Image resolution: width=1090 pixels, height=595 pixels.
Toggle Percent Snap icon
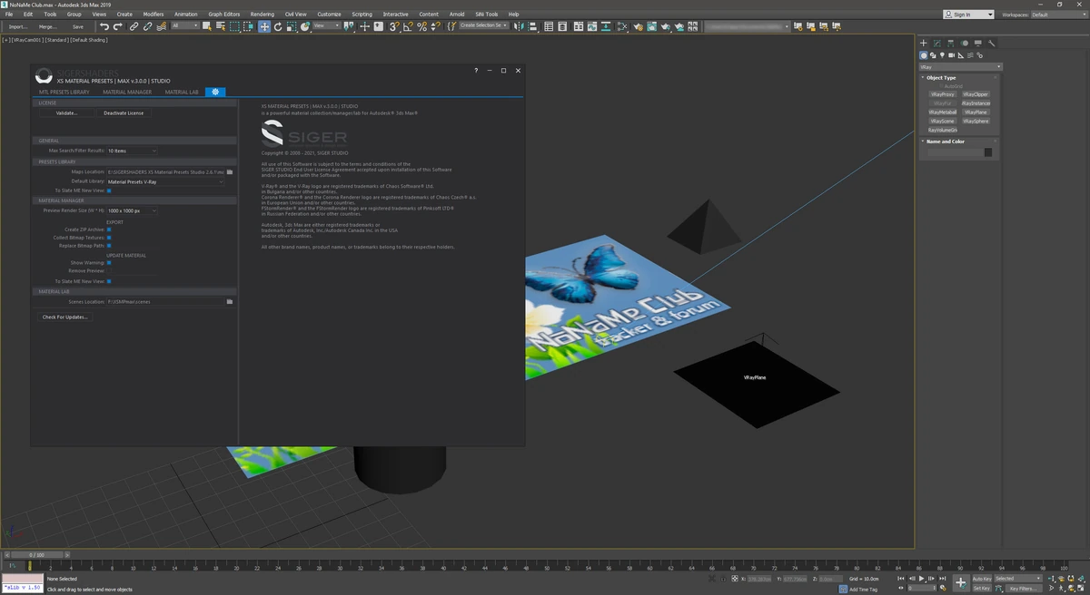tap(421, 26)
